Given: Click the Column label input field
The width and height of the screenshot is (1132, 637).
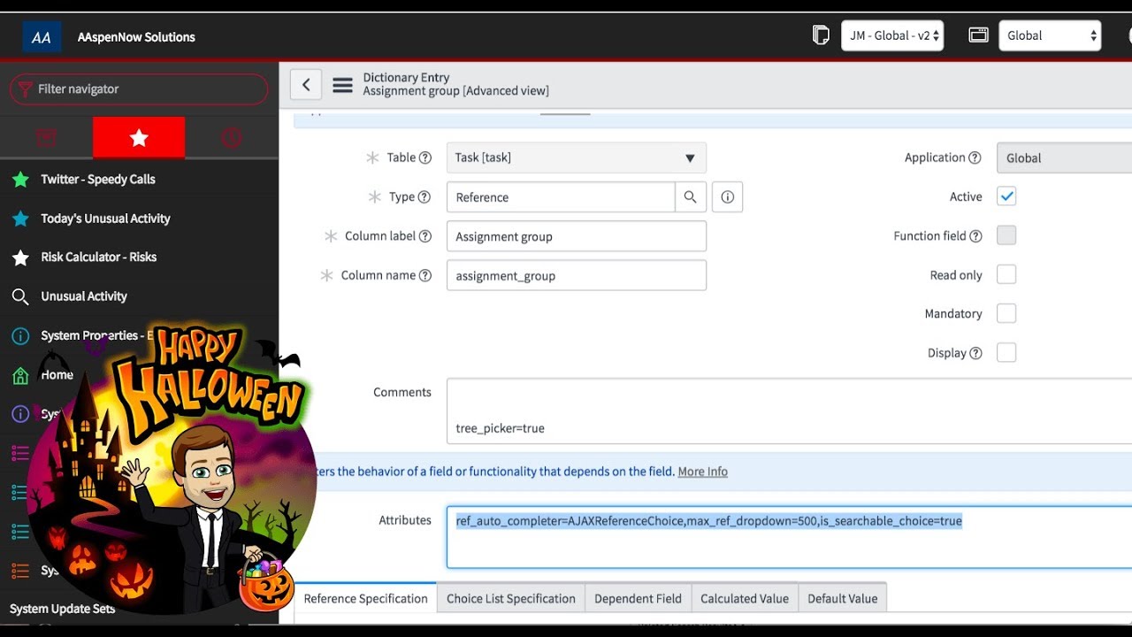Looking at the screenshot, I should click(577, 236).
